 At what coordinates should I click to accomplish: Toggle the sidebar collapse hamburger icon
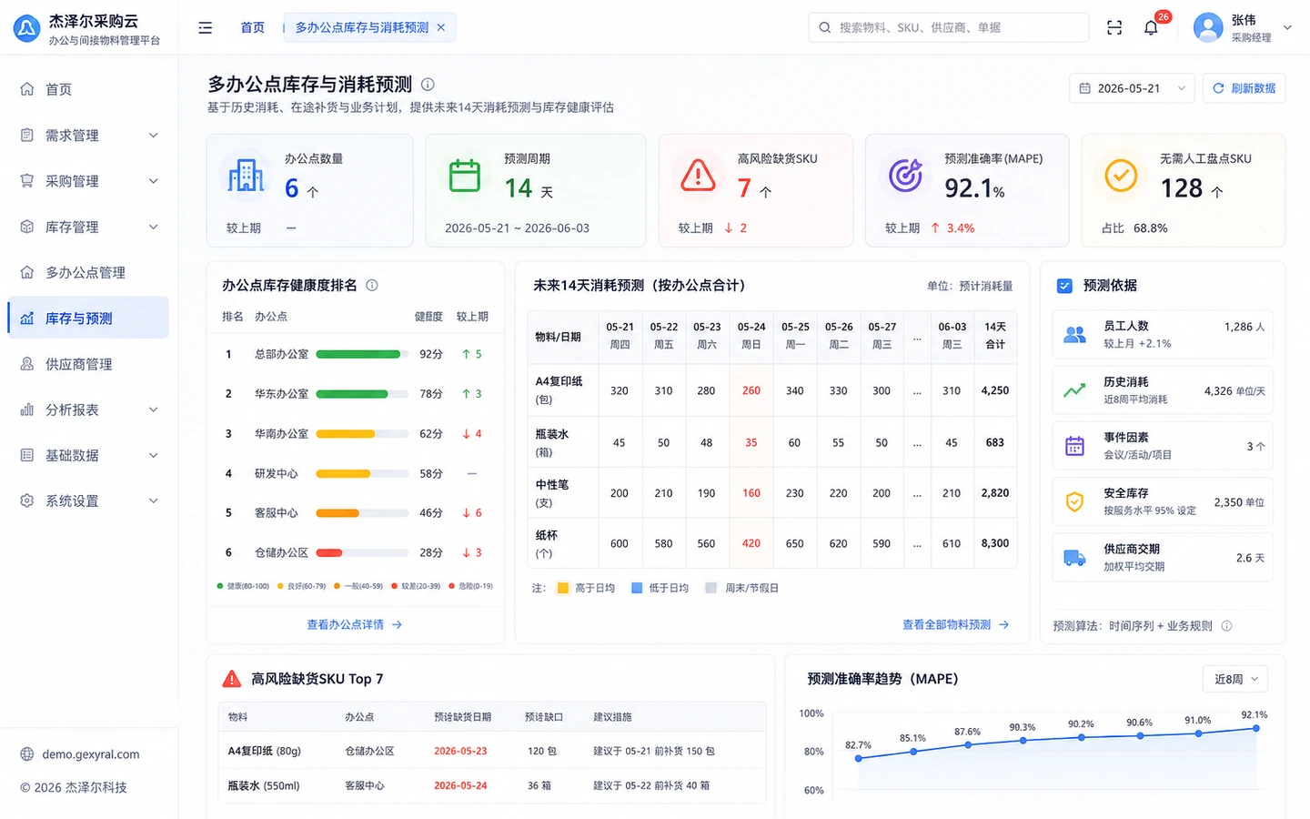tap(206, 27)
